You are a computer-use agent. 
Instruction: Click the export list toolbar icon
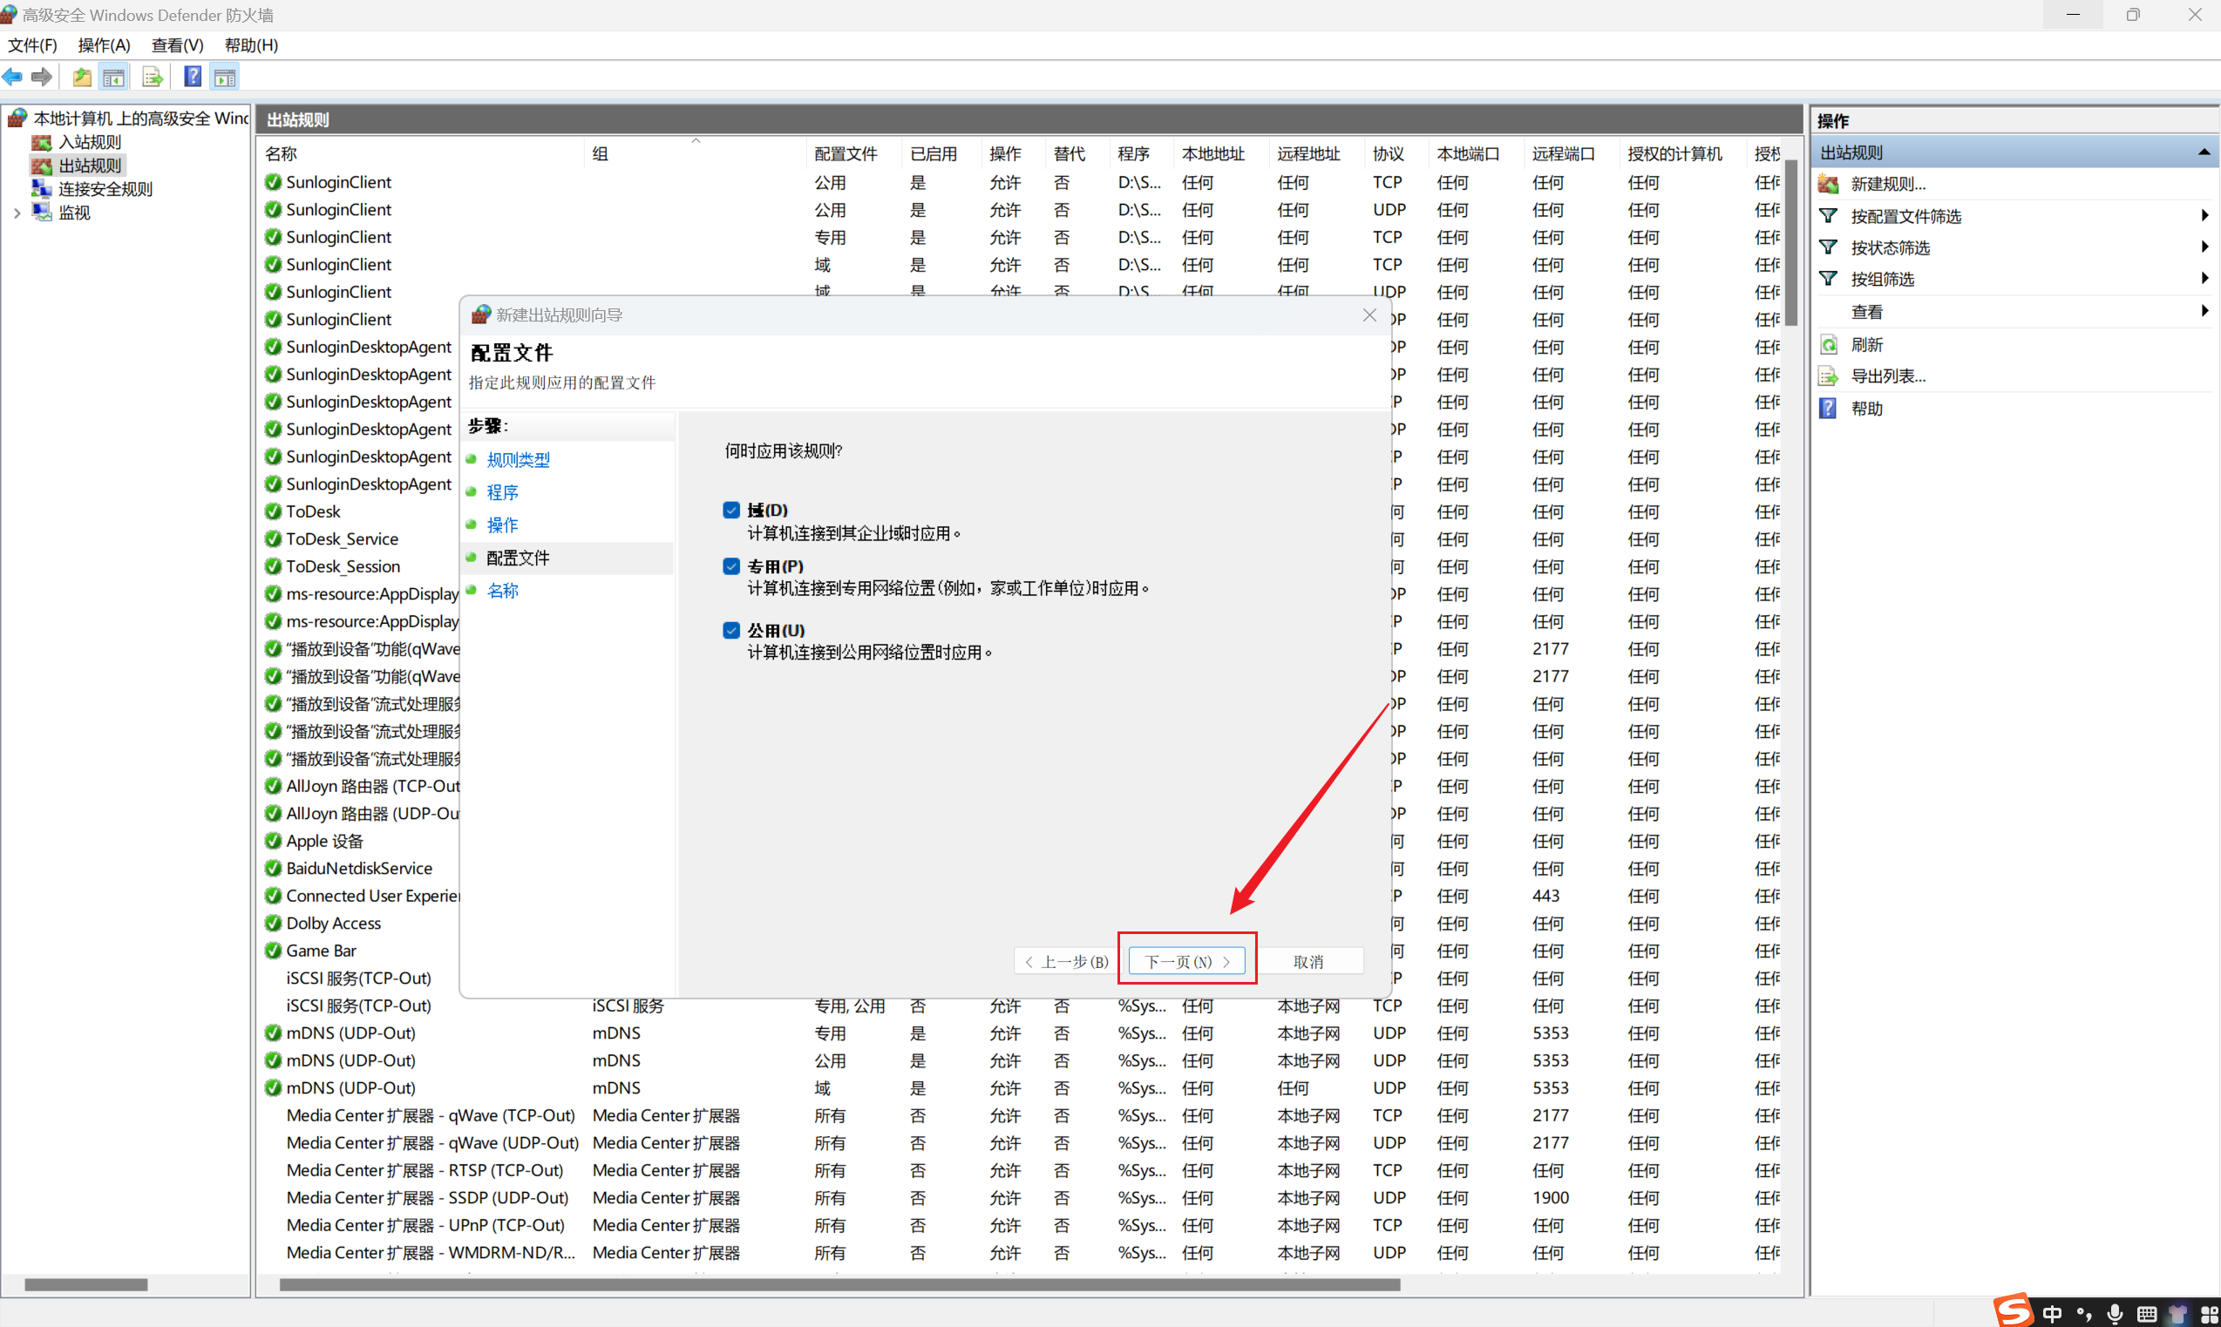point(153,77)
